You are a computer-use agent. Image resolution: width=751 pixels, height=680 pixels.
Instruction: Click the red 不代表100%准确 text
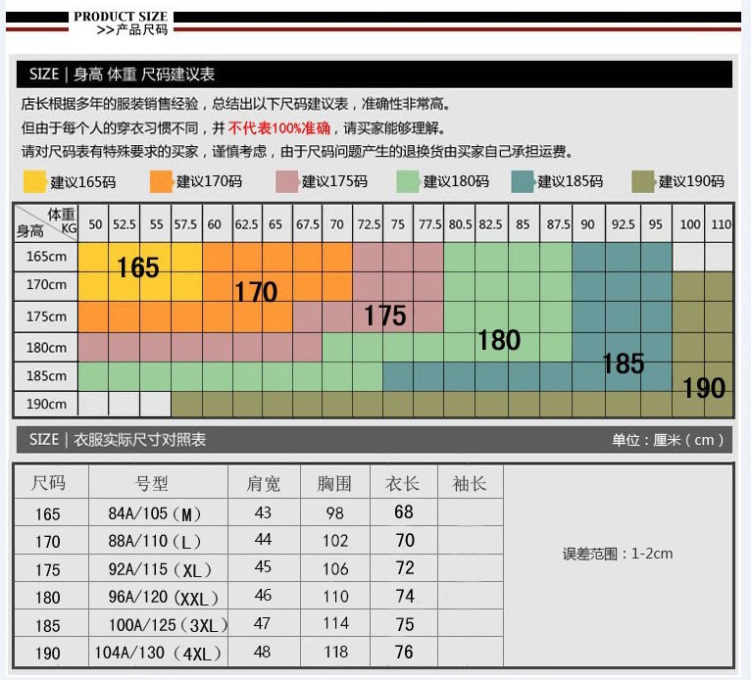pos(279,127)
